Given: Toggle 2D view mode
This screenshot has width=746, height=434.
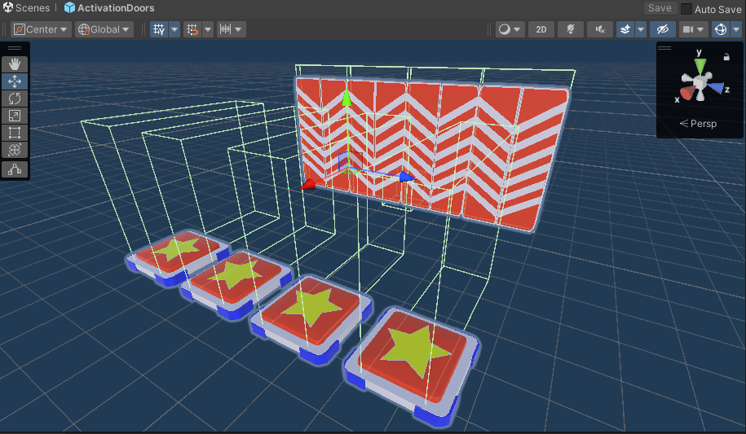Looking at the screenshot, I should [x=541, y=29].
